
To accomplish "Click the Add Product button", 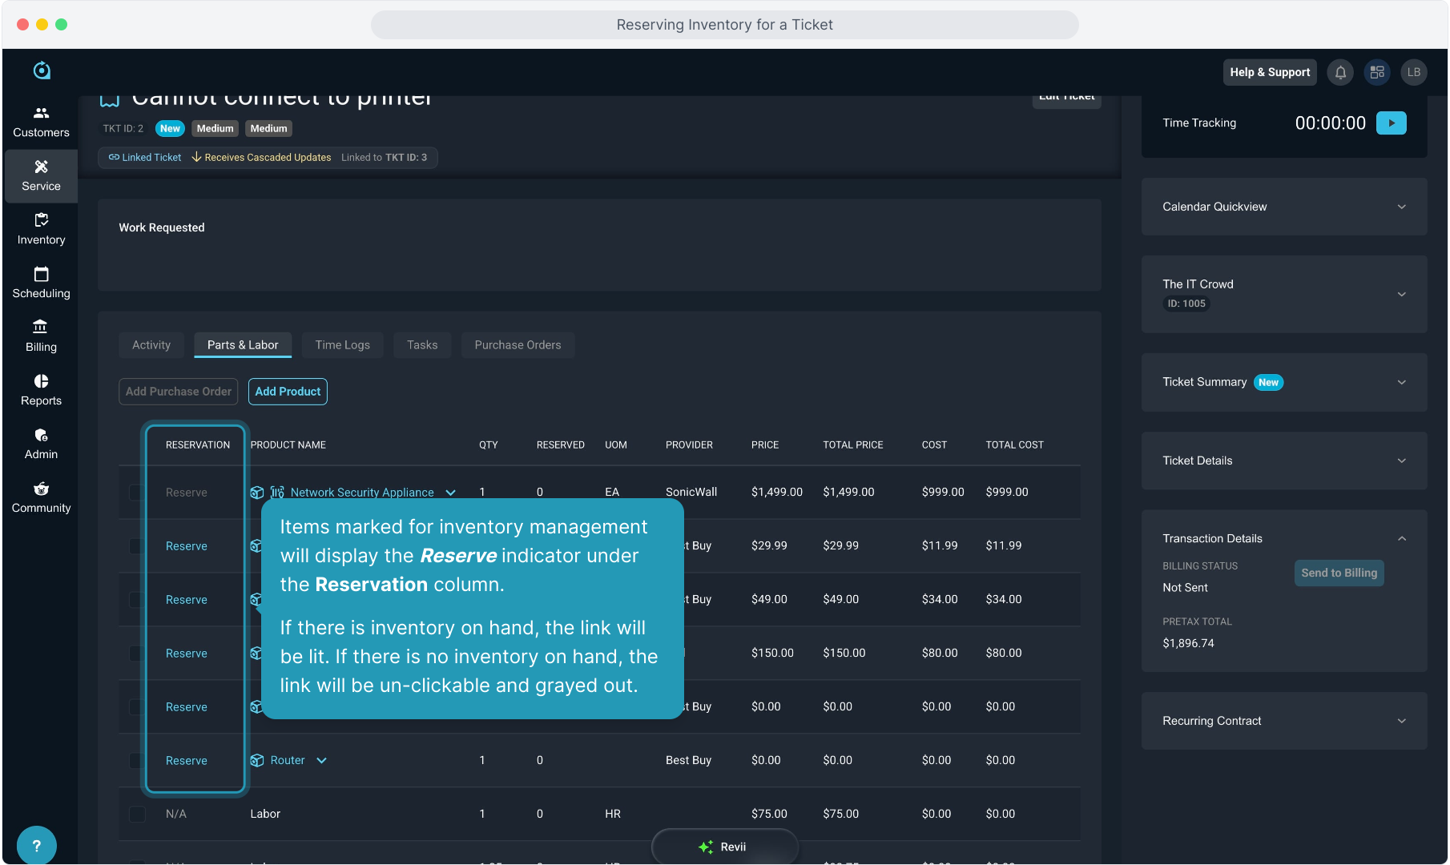I will (x=288, y=392).
